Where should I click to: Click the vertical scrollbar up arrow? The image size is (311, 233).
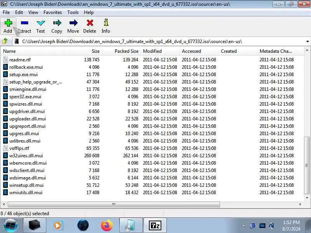[307, 50]
